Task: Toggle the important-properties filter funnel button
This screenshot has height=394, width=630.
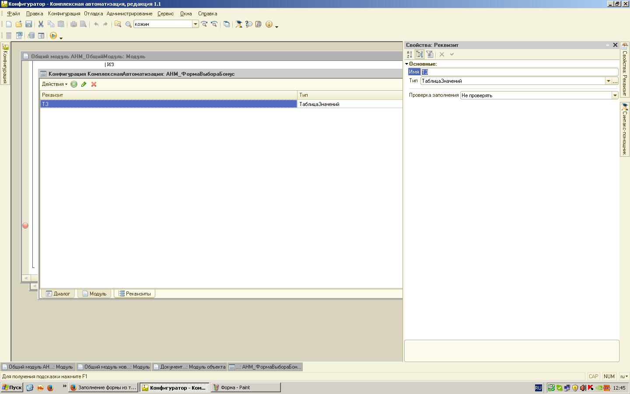Action: point(430,54)
